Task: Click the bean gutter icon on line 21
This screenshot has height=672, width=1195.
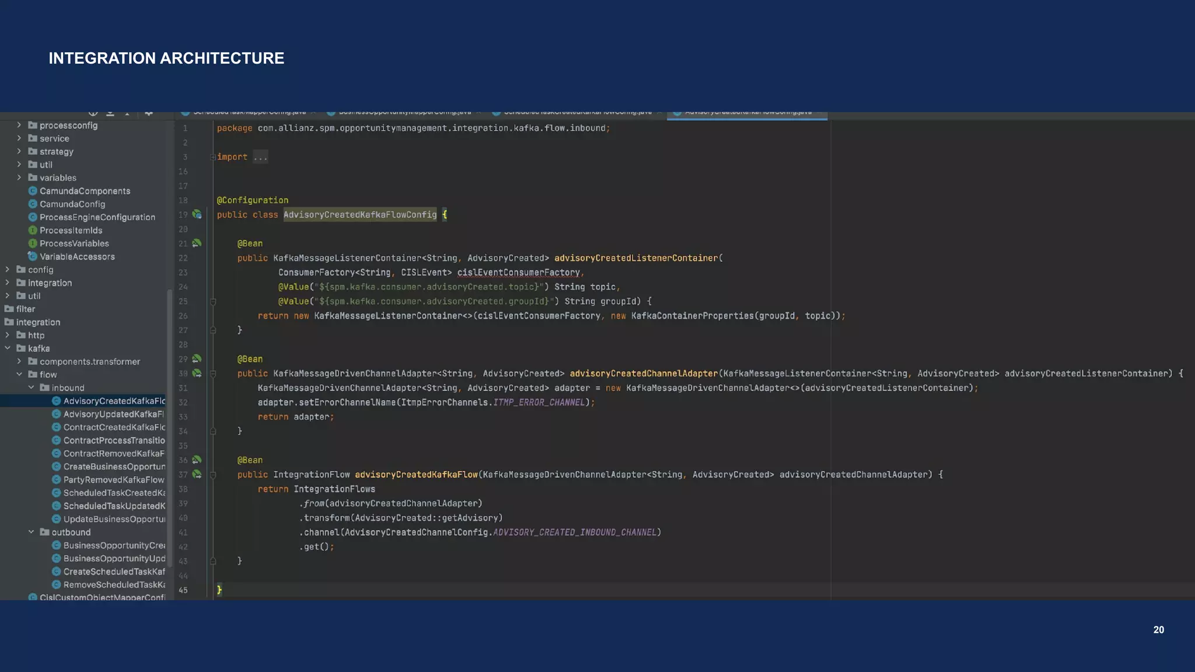Action: click(197, 243)
